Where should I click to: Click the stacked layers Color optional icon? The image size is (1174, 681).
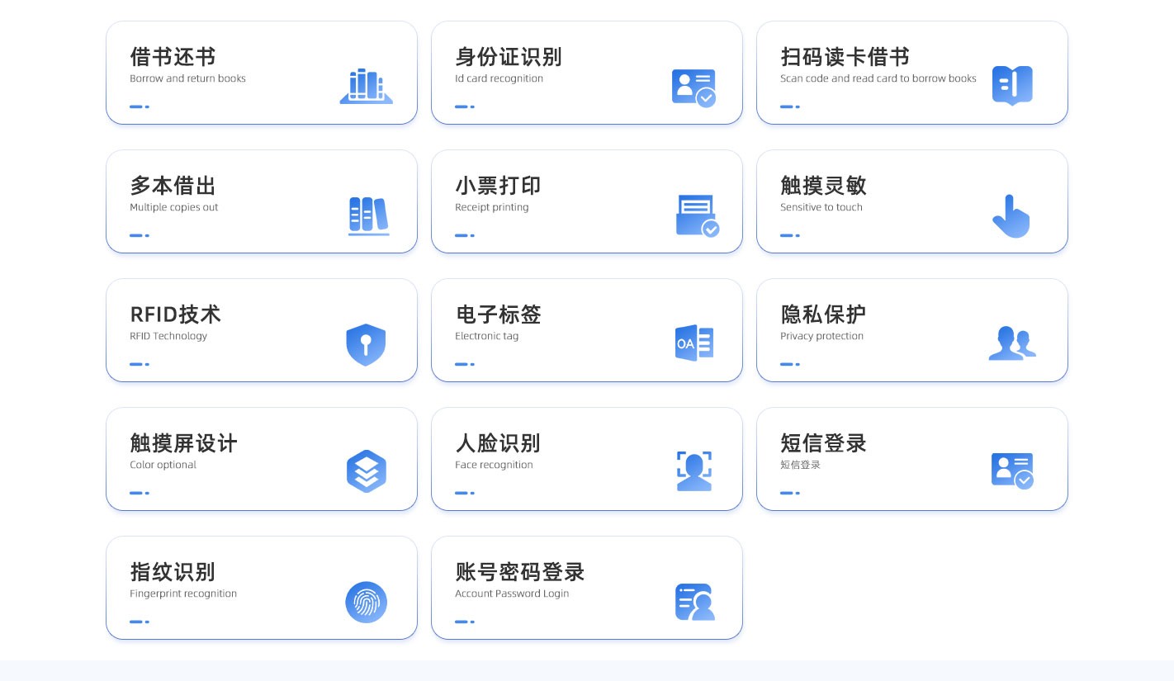[x=367, y=471]
